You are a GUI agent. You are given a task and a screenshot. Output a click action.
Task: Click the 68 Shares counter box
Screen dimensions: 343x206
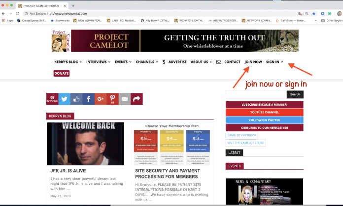(52, 99)
